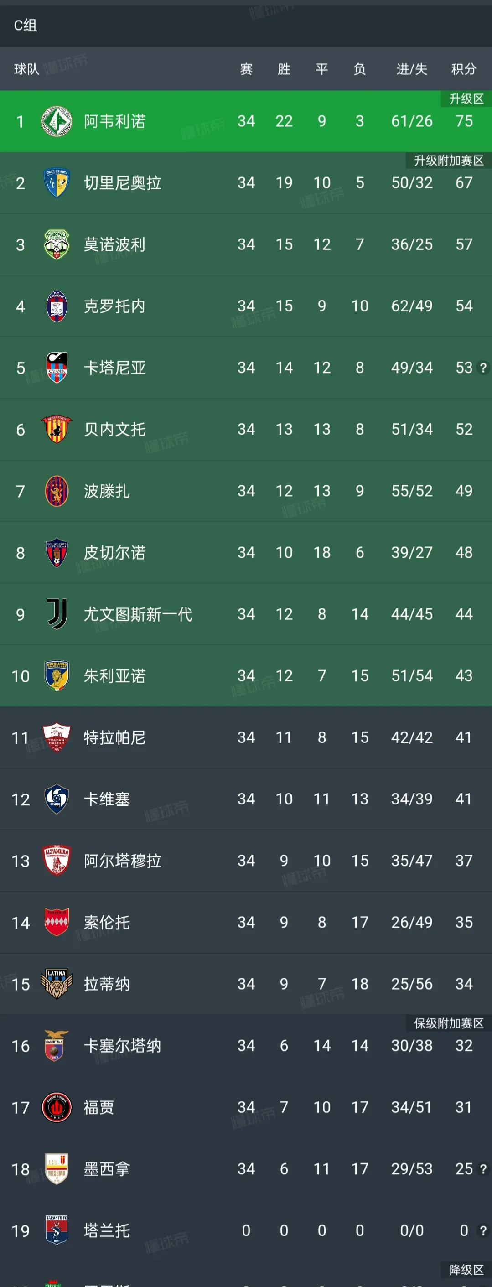Tap the Avellino (阿韦利诺) club crest

coord(57,121)
